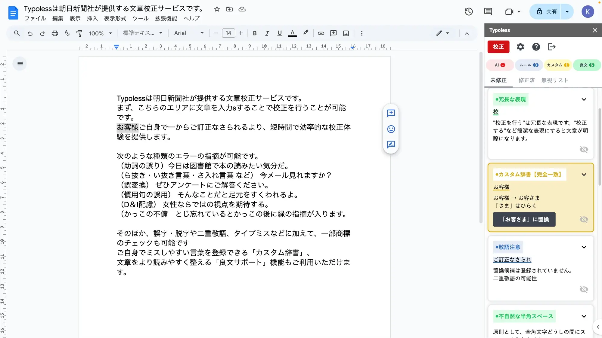Collapse the menus with the up chevron

tap(467, 33)
